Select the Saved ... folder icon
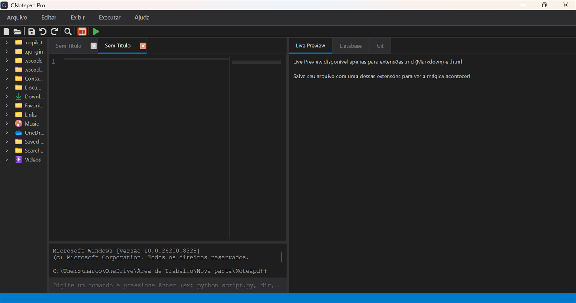 (19, 142)
